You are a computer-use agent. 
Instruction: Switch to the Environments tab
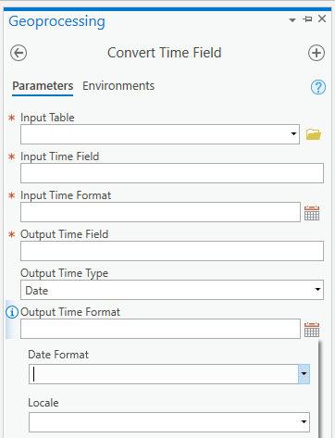(x=118, y=86)
